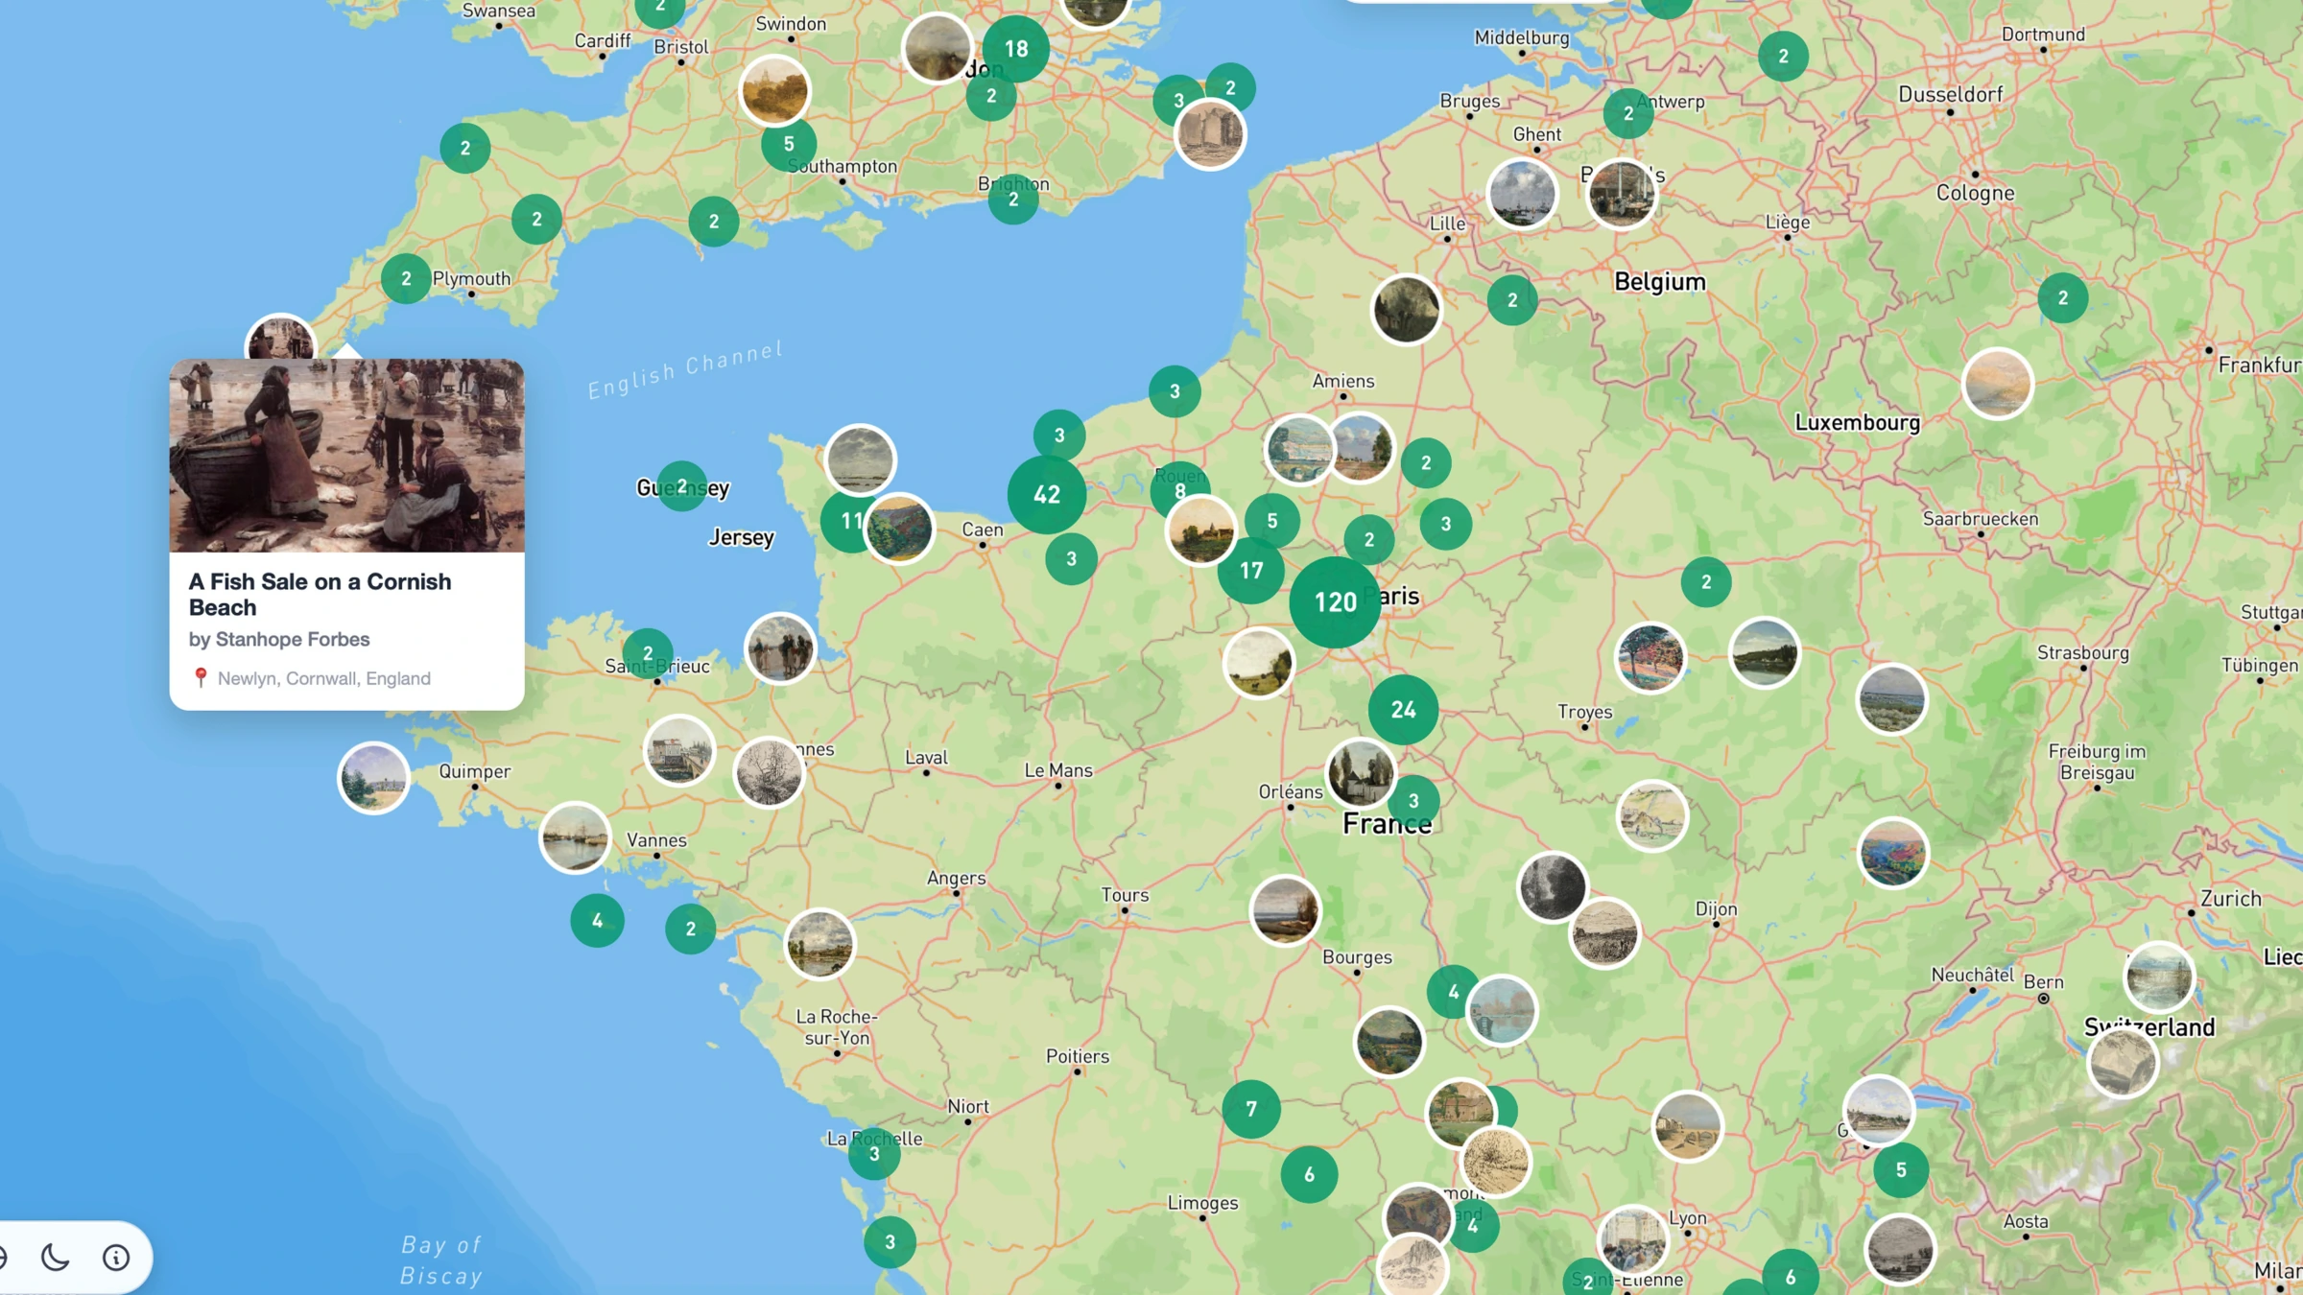Expand the 4 cluster offshore southwest of Vannes
Viewport: 2303px width, 1295px height.
pos(597,921)
